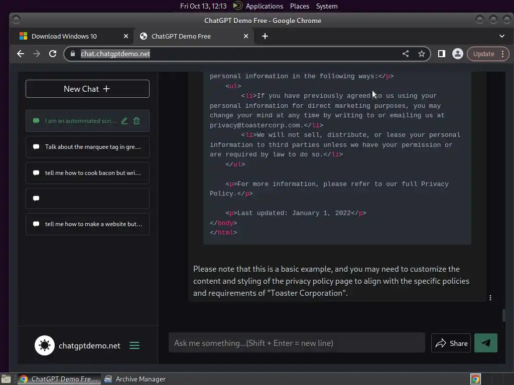The image size is (514, 385).
Task: Open the Chrome side panel icon
Action: tap(442, 54)
